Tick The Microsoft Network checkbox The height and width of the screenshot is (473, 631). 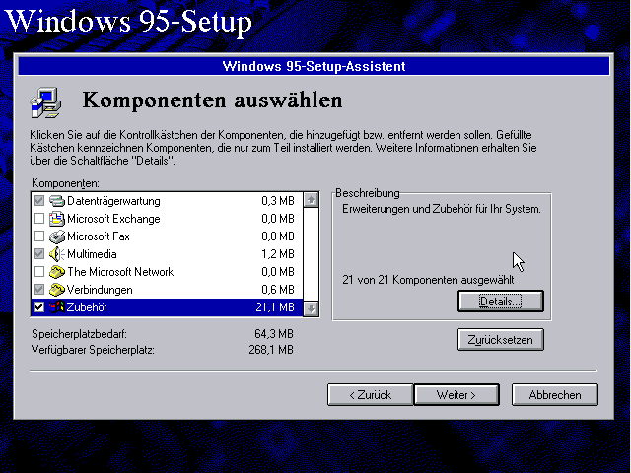click(x=38, y=272)
